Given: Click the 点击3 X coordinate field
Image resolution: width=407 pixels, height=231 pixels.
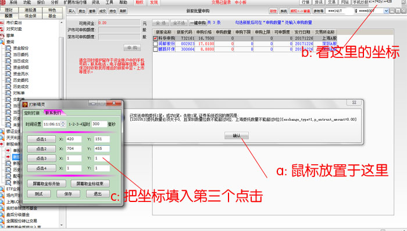Looking at the screenshot, I should pos(73,158).
